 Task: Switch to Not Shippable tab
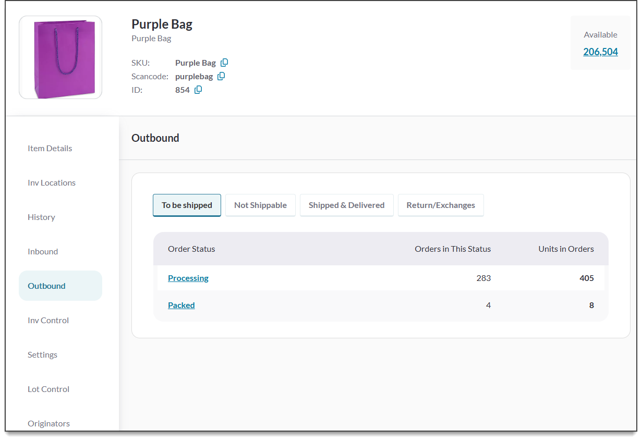pyautogui.click(x=260, y=205)
